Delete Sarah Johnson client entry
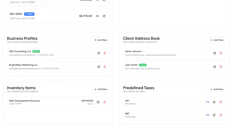This screenshot has height=139, width=232. (x=221, y=53)
